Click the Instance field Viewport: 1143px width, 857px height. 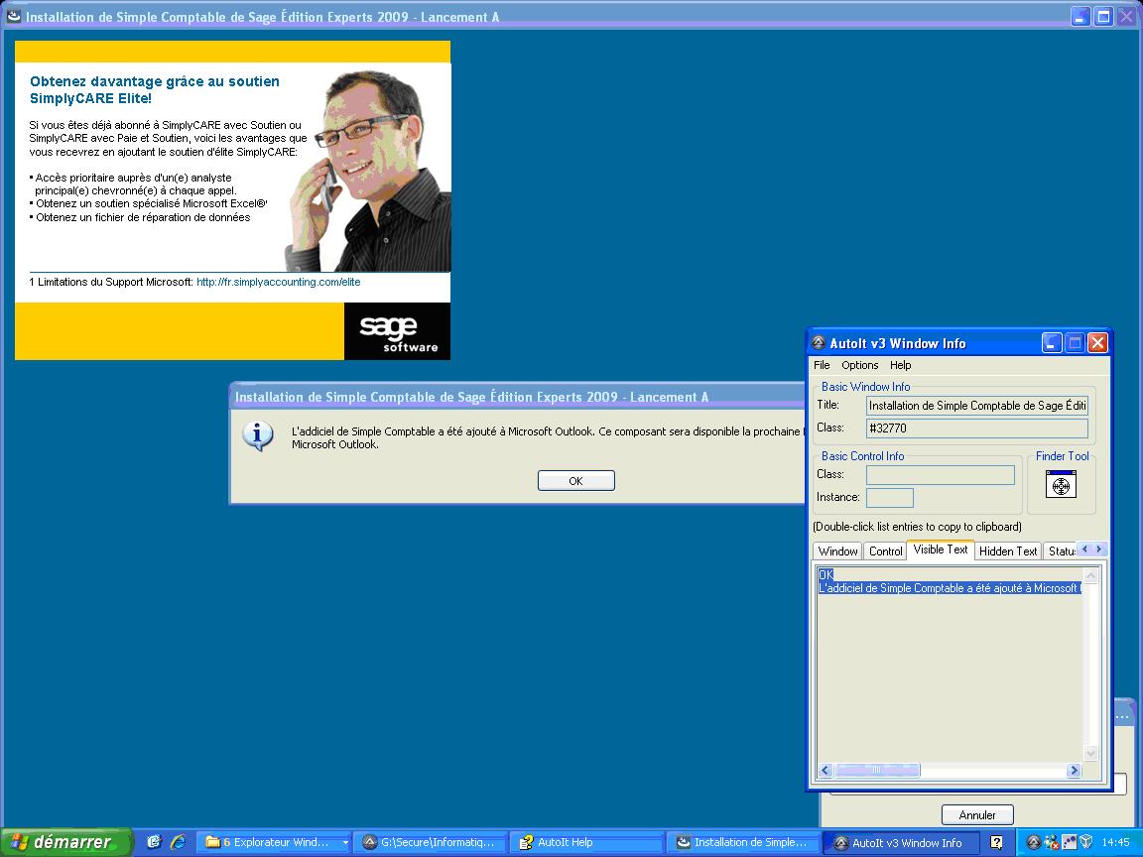pyautogui.click(x=889, y=498)
